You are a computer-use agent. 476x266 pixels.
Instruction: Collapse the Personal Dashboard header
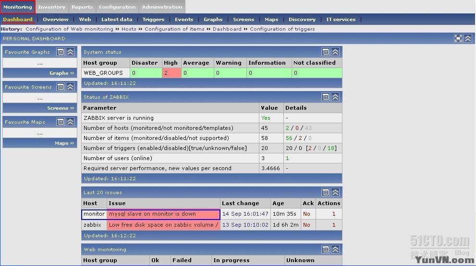(468, 38)
